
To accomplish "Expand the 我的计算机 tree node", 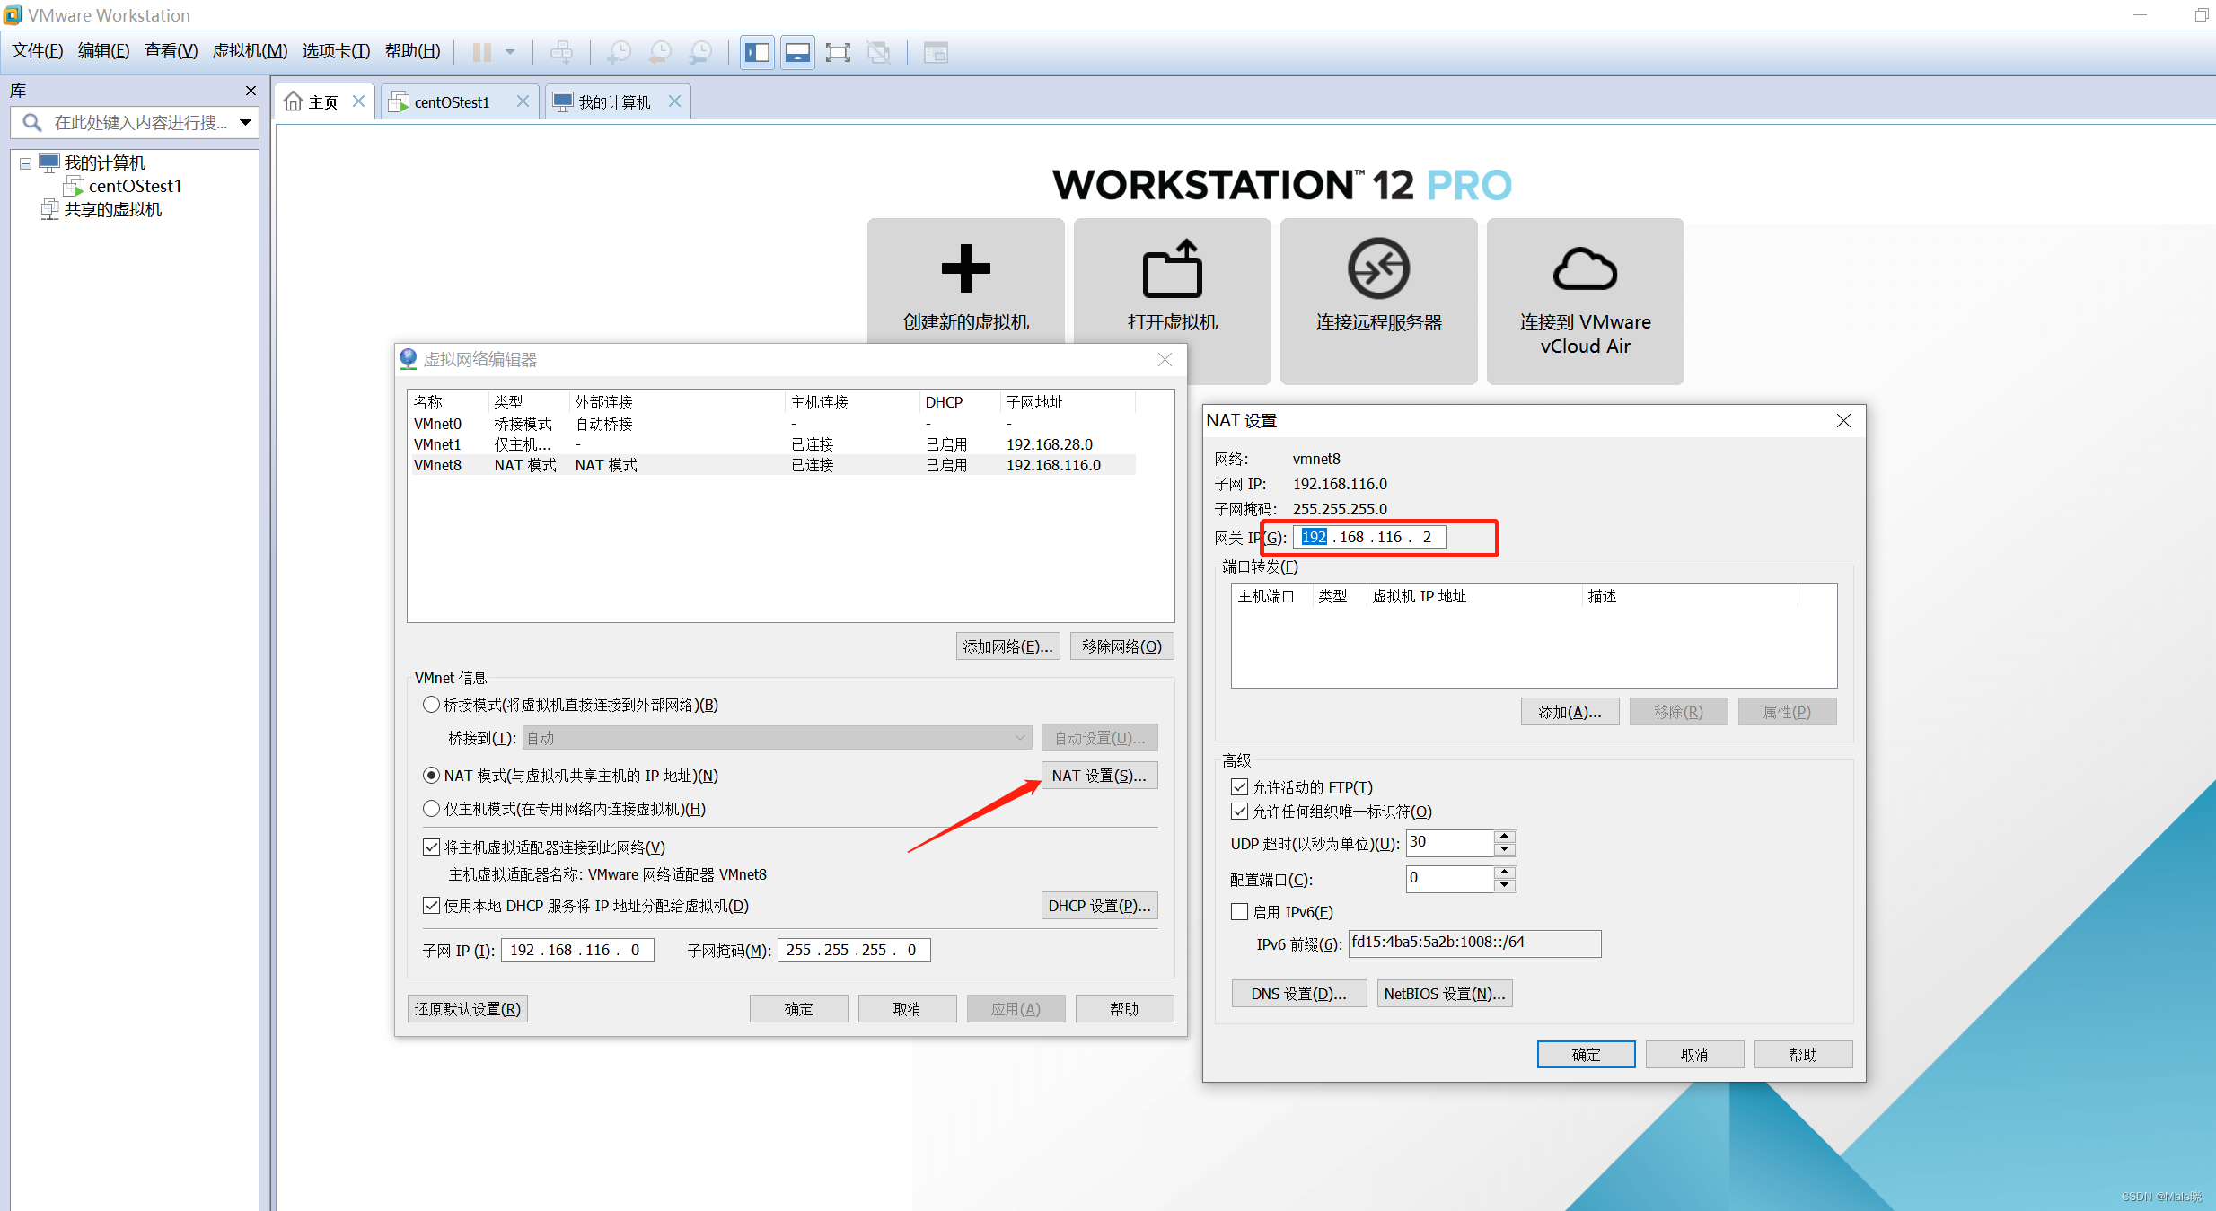I will click(24, 162).
